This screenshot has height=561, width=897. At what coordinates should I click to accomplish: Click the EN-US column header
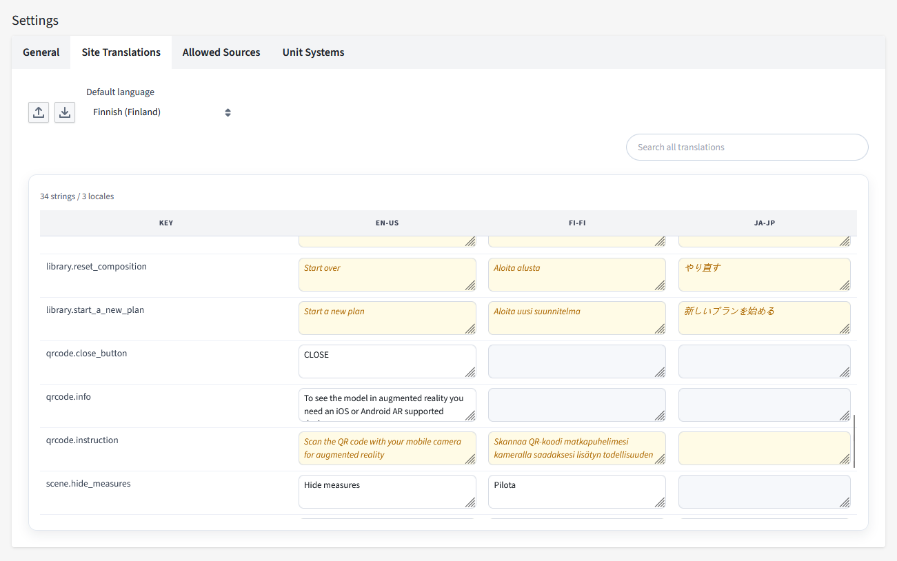387,223
